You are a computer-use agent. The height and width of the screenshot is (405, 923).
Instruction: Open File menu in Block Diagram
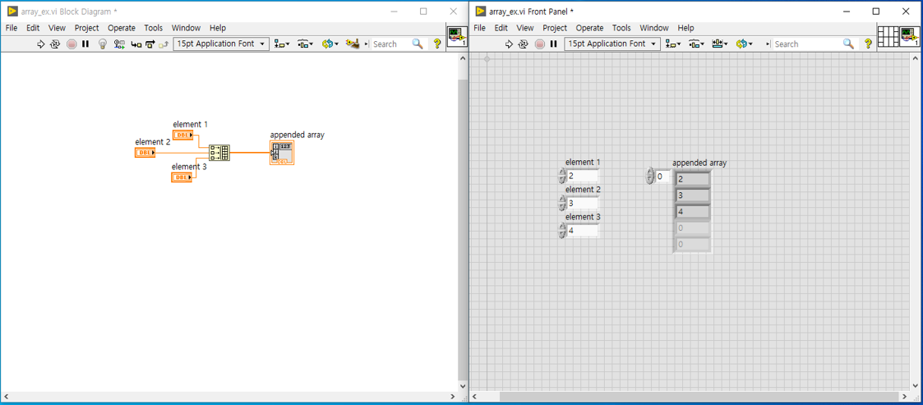point(12,28)
